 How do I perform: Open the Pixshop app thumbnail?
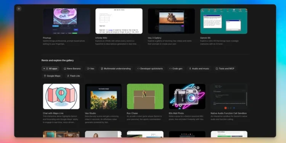[x=66, y=21]
